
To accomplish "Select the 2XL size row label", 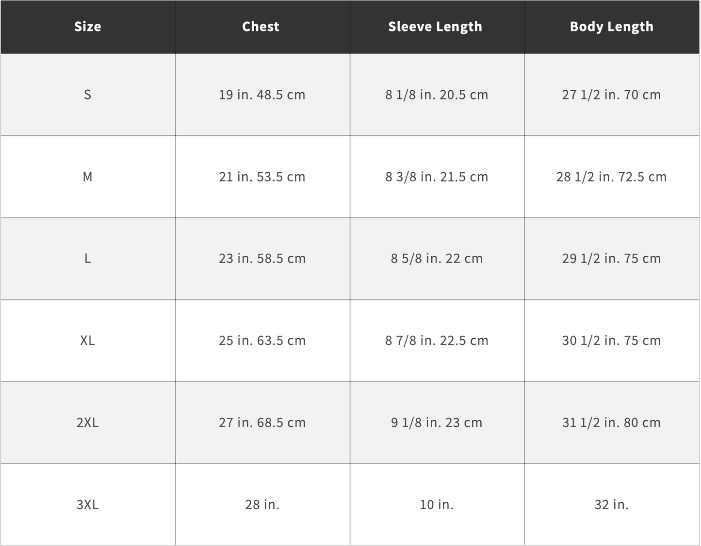I will 88,423.
